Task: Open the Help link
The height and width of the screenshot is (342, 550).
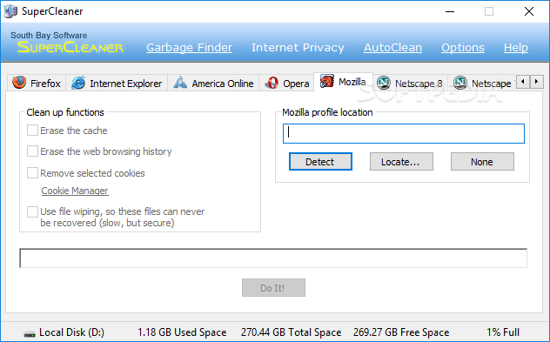Action: [x=515, y=47]
